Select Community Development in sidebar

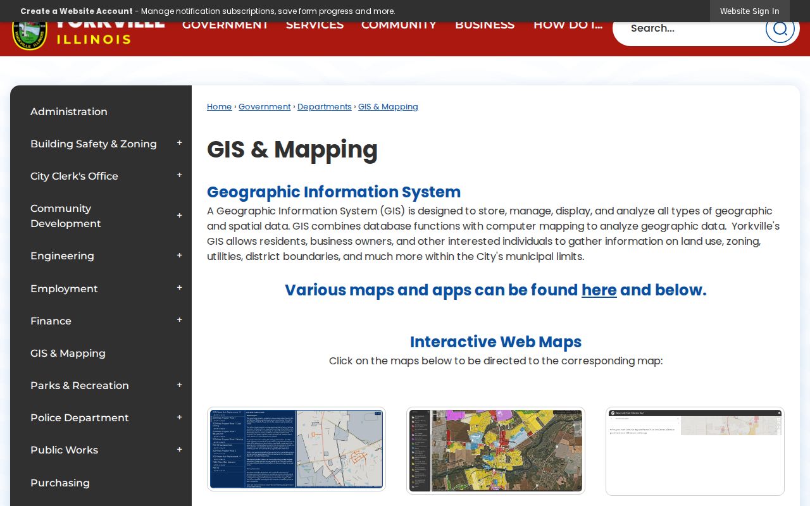tap(66, 216)
